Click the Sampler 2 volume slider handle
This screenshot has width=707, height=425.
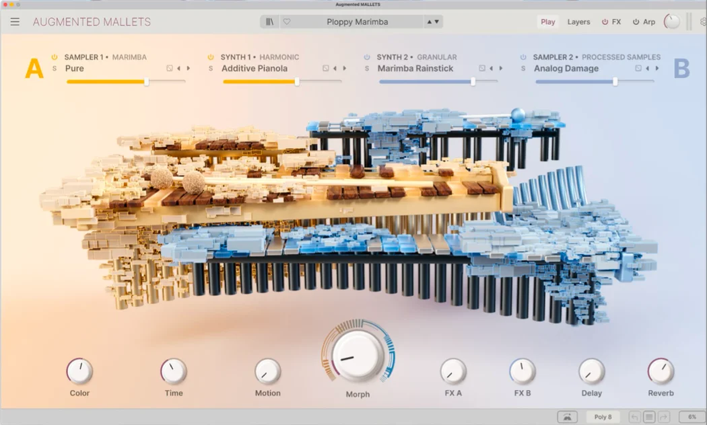pyautogui.click(x=615, y=81)
